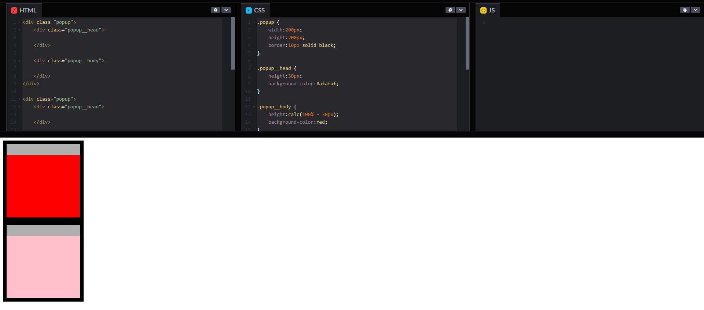Screen dimensions: 704x310
Task: Expand JS editor dropdown chevron
Action: (696, 10)
